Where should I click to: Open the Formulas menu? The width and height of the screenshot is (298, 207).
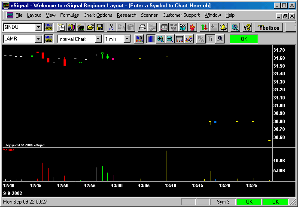[x=70, y=15]
